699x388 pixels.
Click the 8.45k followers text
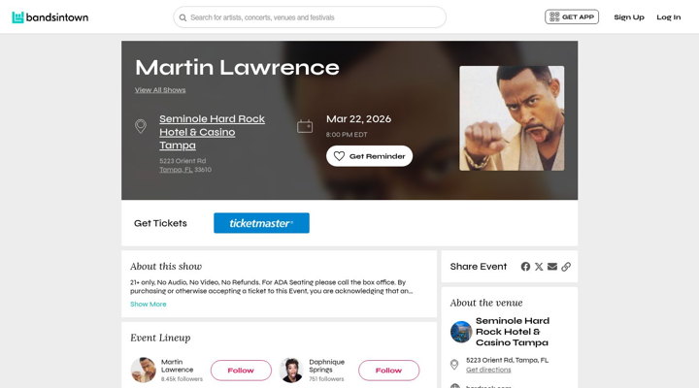coord(182,379)
